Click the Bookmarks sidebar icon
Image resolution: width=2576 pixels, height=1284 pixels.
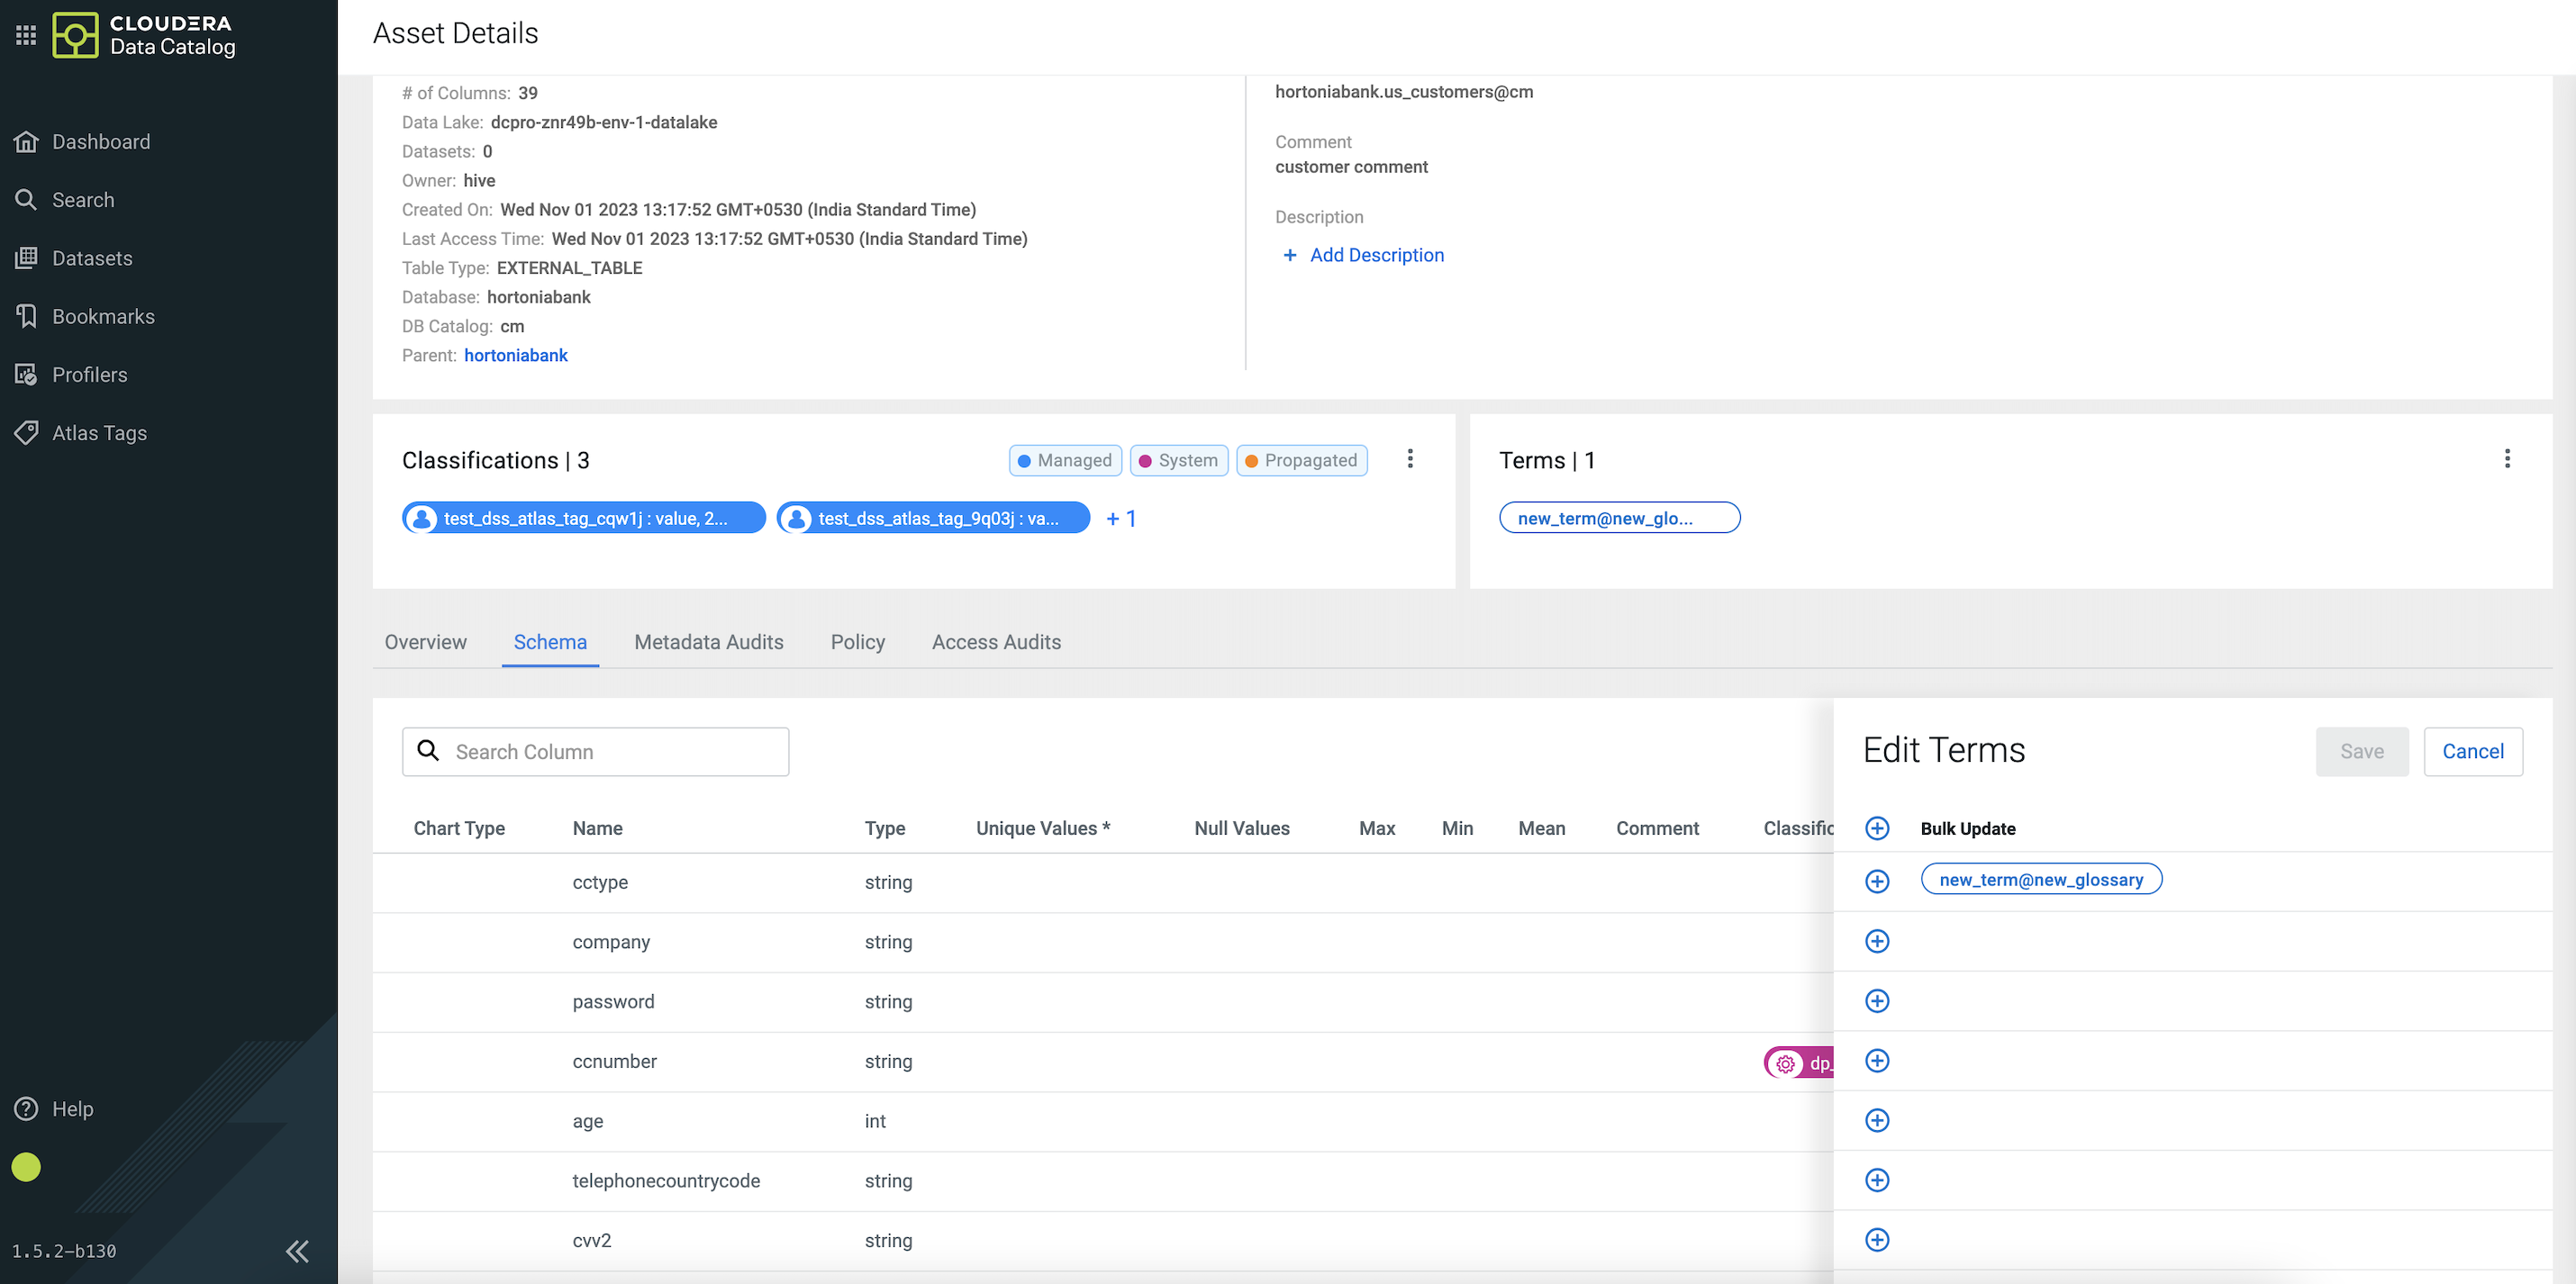(26, 316)
